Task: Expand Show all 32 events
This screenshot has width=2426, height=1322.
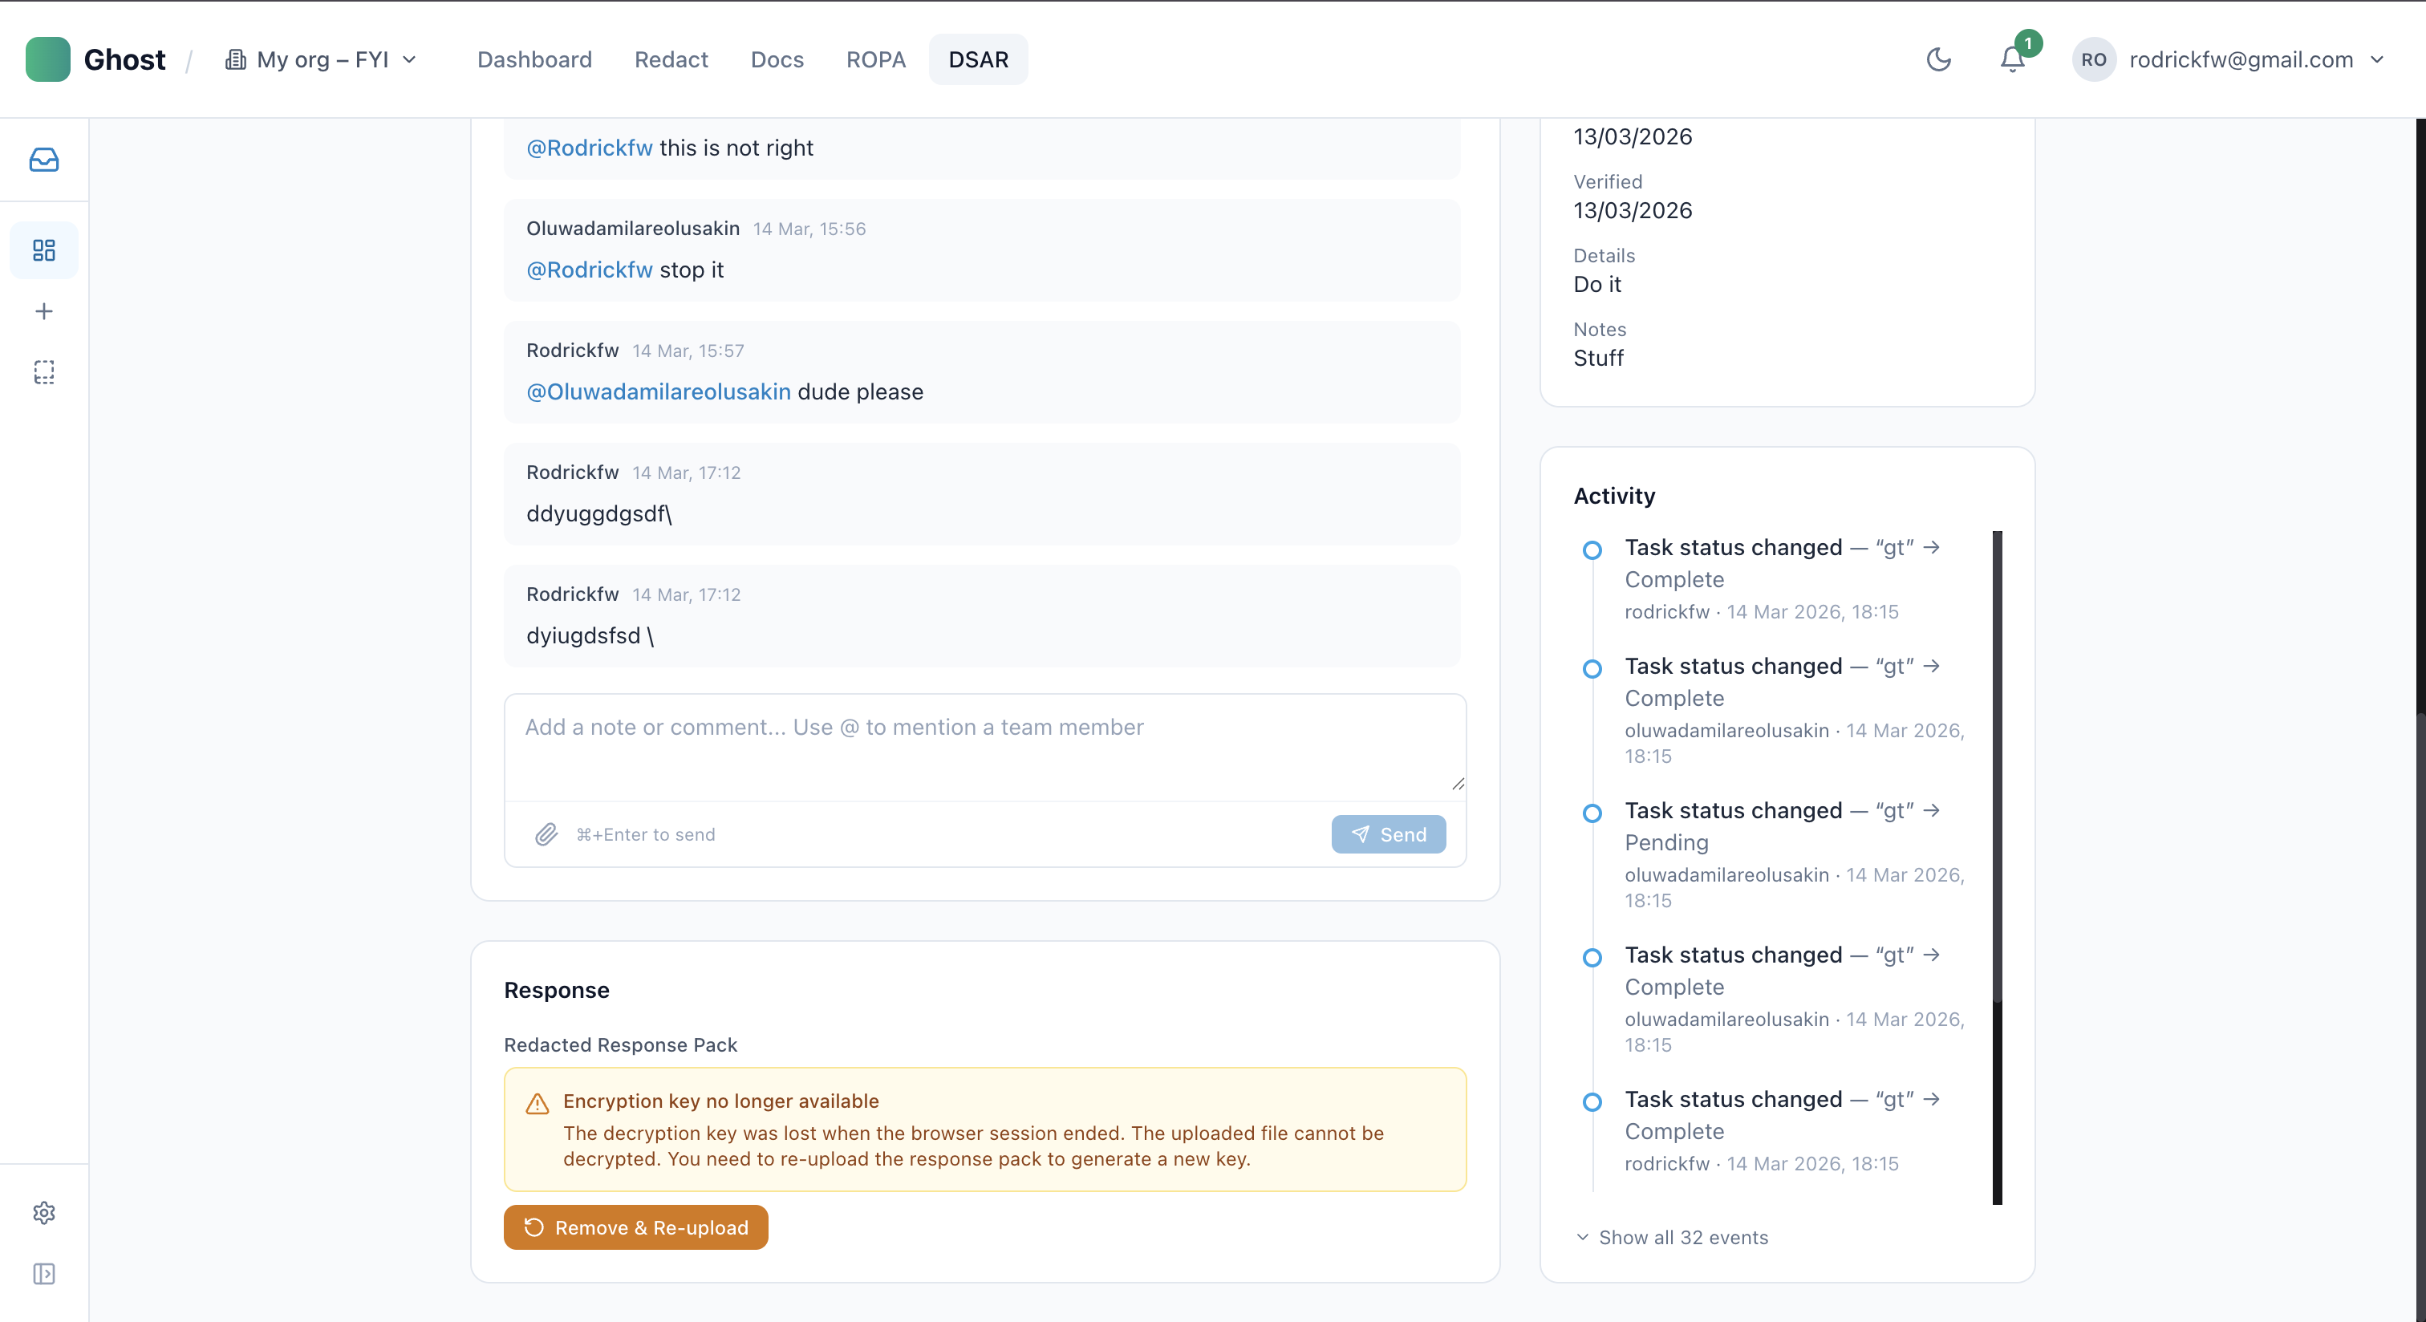Action: pyautogui.click(x=1673, y=1237)
